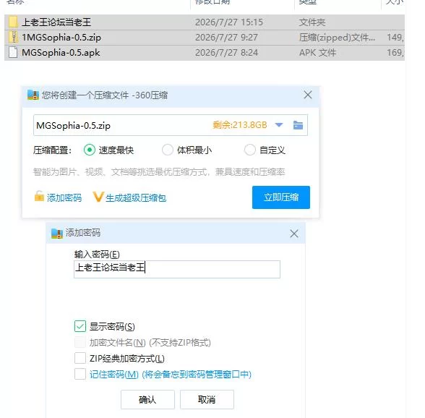Click the date 2026/7/27 8:24

(x=226, y=52)
